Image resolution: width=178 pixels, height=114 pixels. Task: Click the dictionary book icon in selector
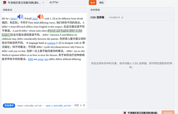pyautogui.click(x=5, y=3)
